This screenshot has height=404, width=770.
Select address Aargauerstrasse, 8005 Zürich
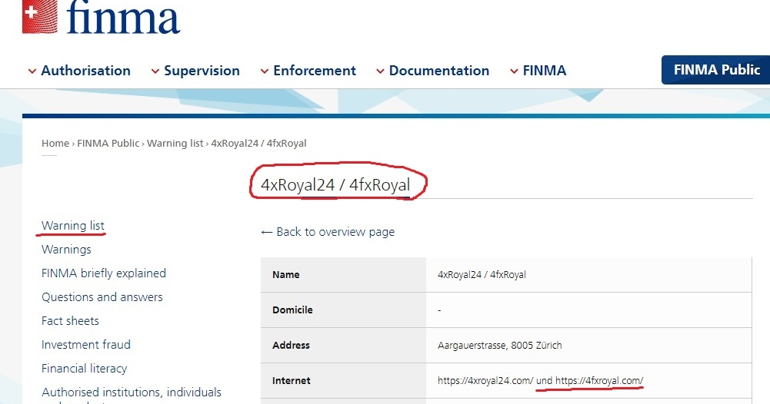(499, 345)
